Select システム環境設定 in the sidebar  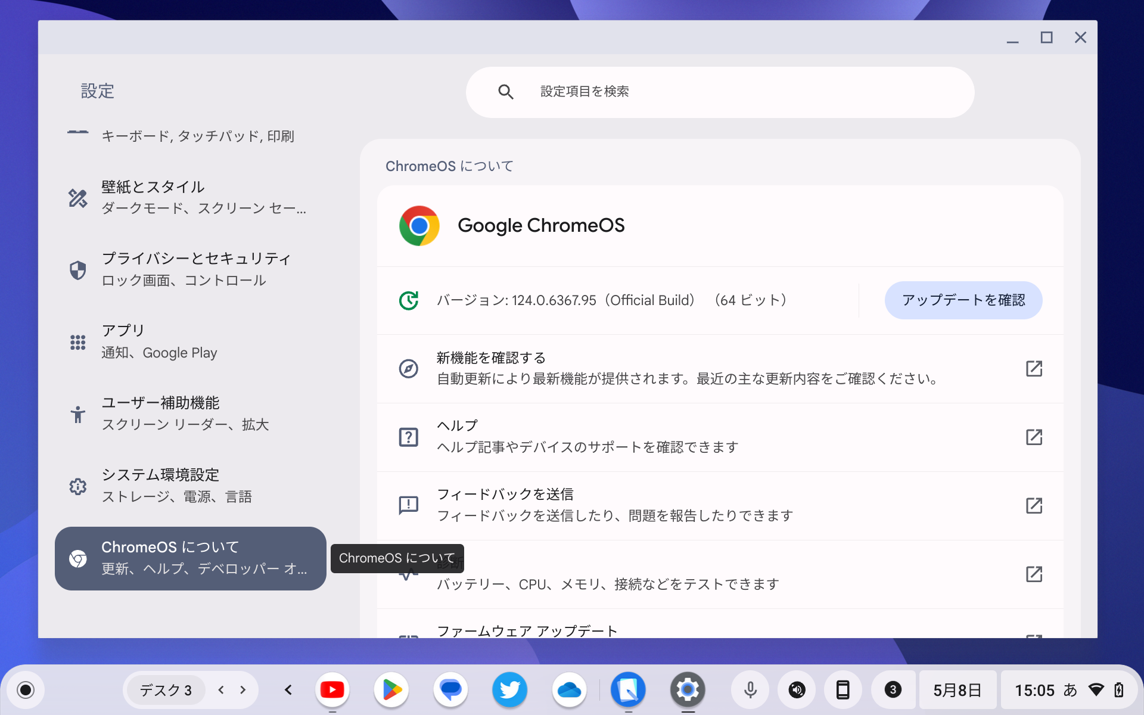(x=161, y=485)
